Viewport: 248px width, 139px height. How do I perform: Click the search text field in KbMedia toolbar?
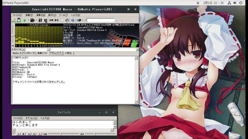(100, 20)
